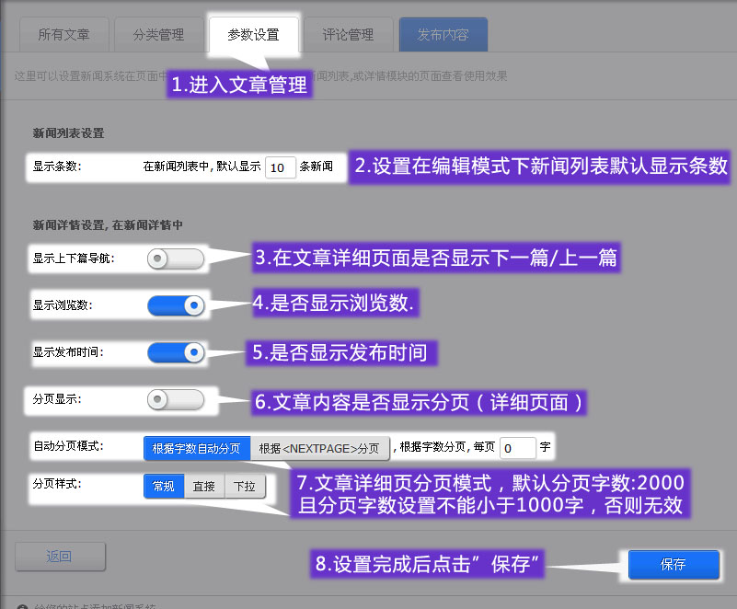Click the 自动分页模式 label

(x=68, y=446)
